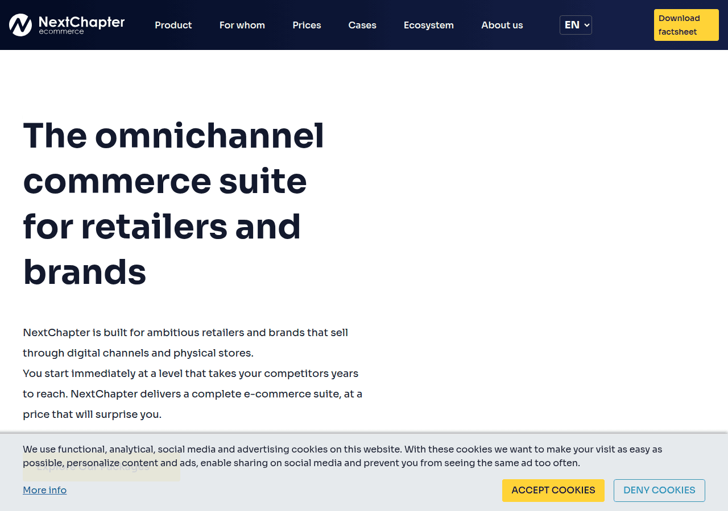Open the For whom menu

click(242, 25)
